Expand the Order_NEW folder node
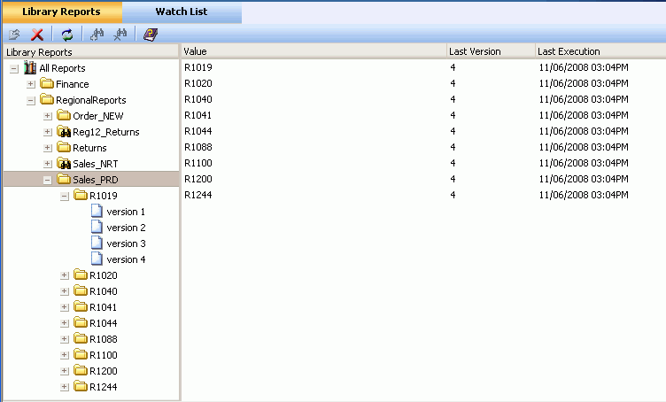This screenshot has width=666, height=402. click(x=48, y=116)
